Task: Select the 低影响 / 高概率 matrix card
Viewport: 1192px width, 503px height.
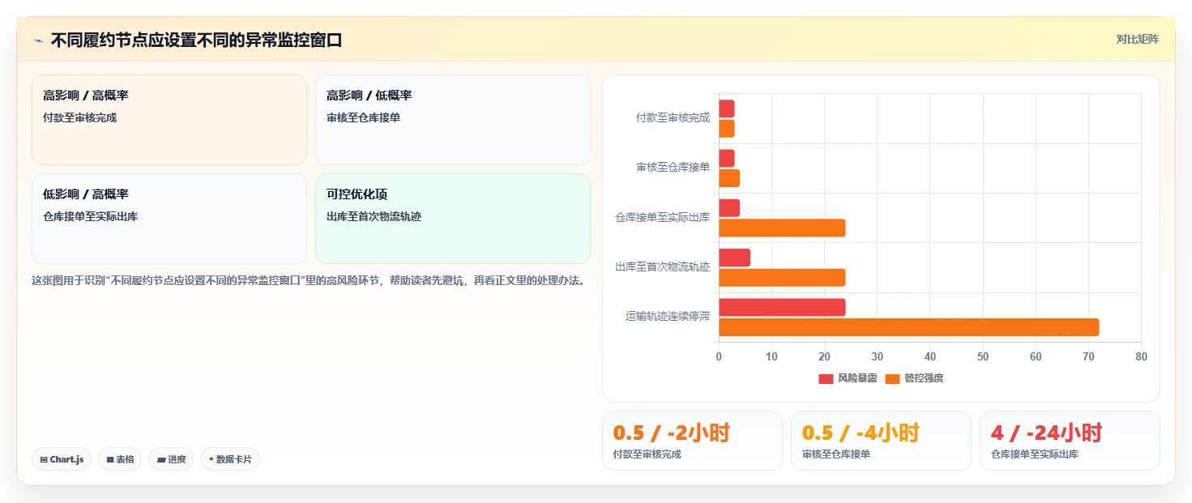Action: tap(169, 219)
